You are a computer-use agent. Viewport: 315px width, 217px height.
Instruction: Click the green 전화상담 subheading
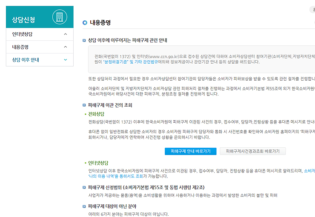click(96, 114)
